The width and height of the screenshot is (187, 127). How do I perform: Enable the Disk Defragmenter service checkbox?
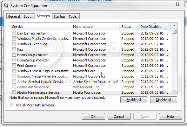[x=14, y=33]
